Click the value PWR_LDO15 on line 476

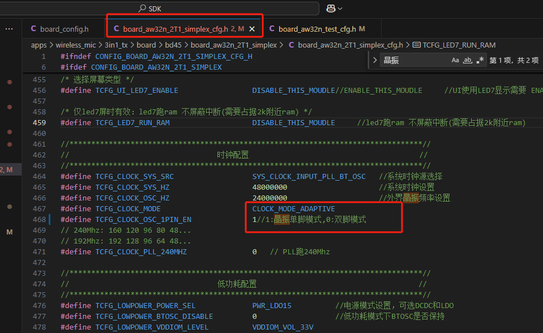(x=272, y=306)
